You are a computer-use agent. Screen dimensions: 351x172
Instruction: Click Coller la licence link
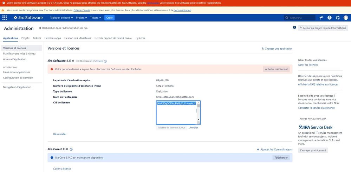click(x=62, y=168)
